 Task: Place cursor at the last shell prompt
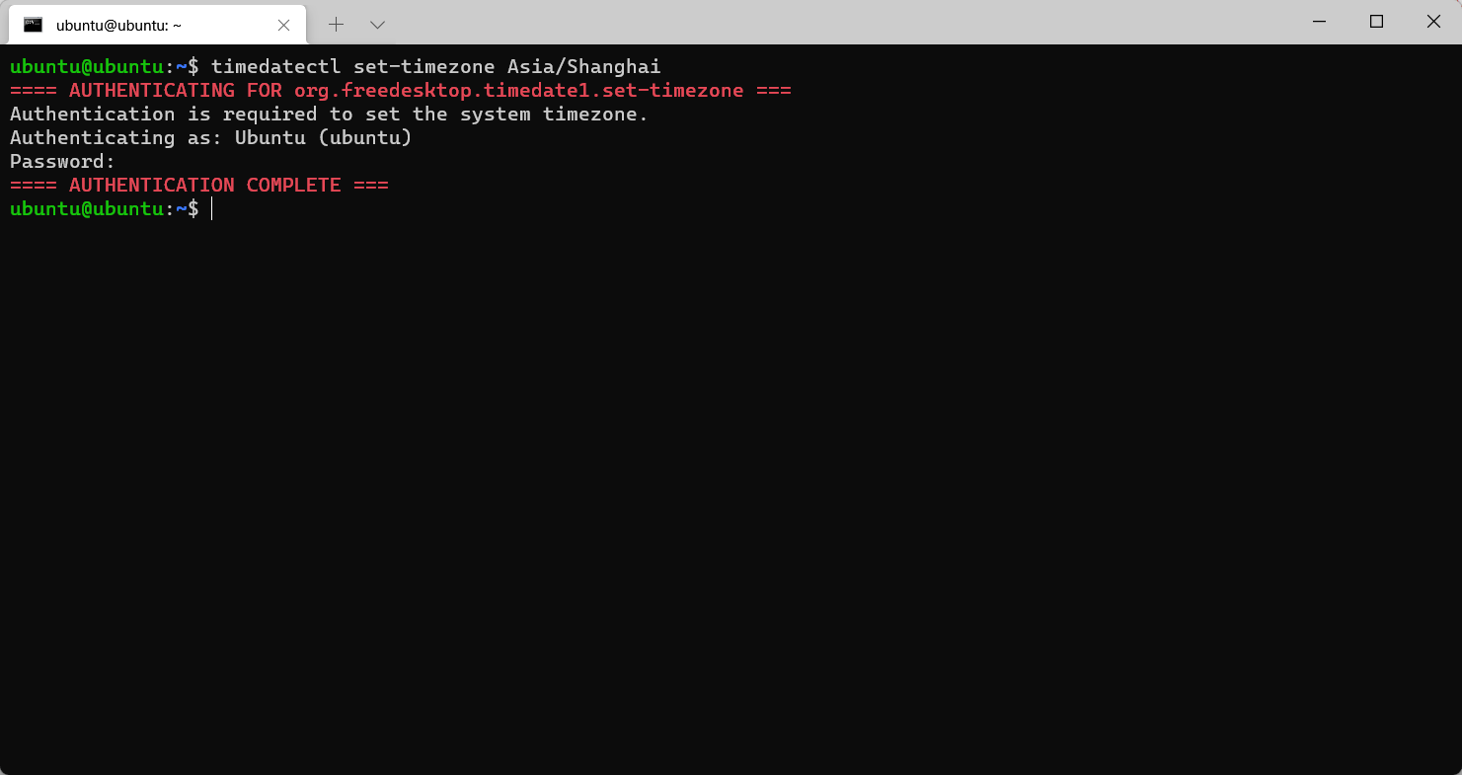211,208
